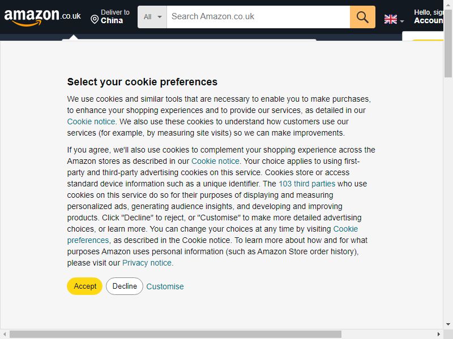Image resolution: width=453 pixels, height=339 pixels.
Task: Open the Hello, sign in Account menu
Action: pos(429,16)
